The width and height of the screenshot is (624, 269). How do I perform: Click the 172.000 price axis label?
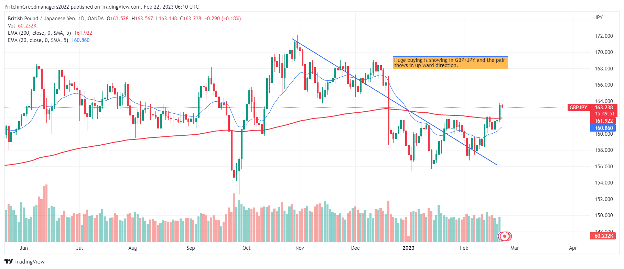click(x=604, y=36)
